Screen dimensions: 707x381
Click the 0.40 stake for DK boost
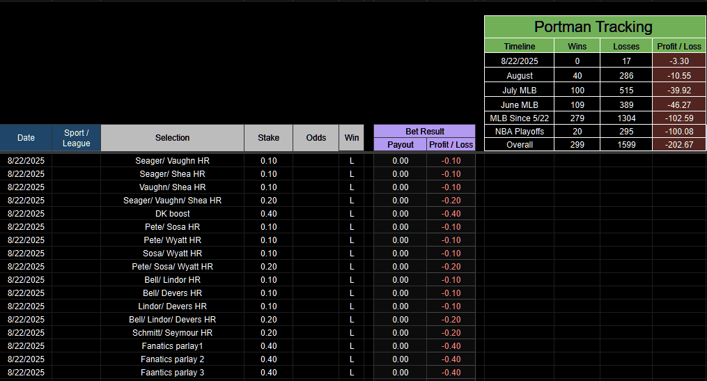tap(268, 213)
